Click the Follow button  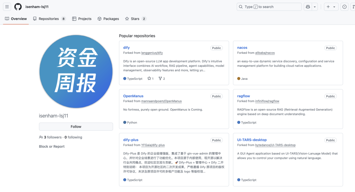coord(76,127)
